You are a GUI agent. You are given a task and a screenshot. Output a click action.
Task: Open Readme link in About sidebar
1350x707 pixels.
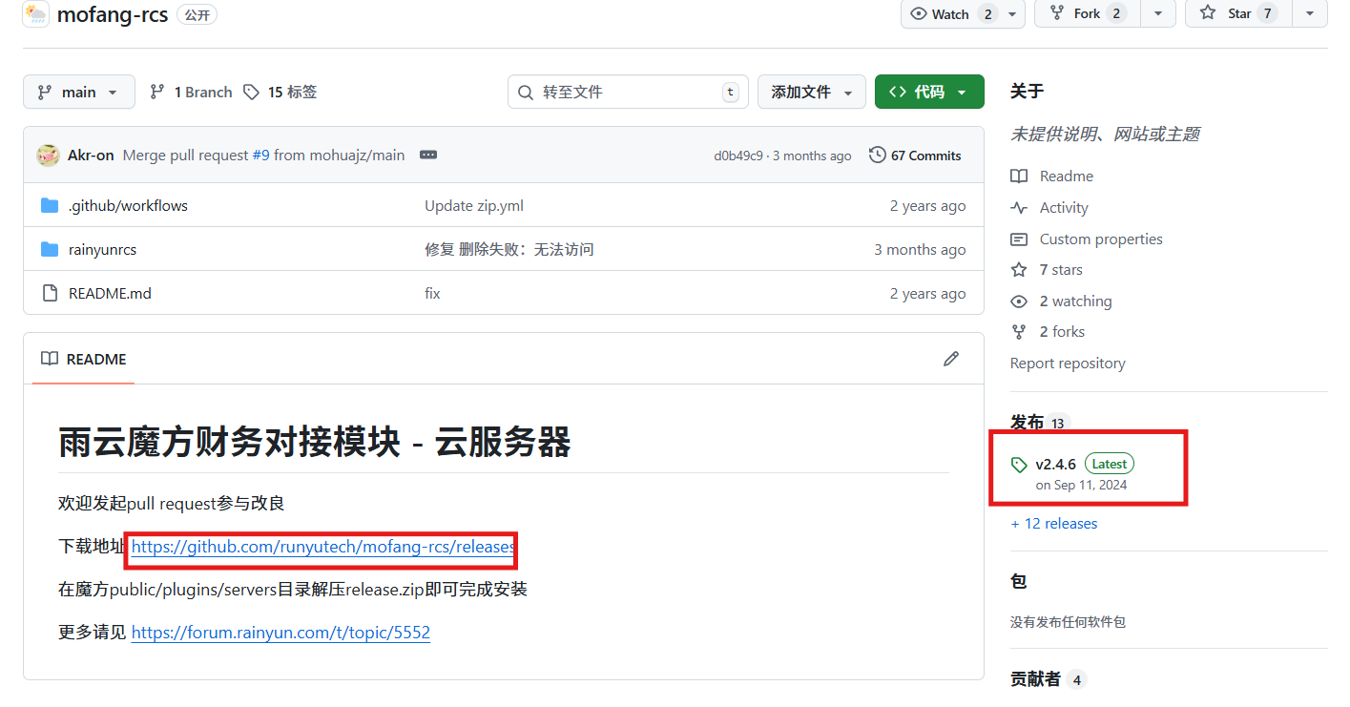[1052, 176]
